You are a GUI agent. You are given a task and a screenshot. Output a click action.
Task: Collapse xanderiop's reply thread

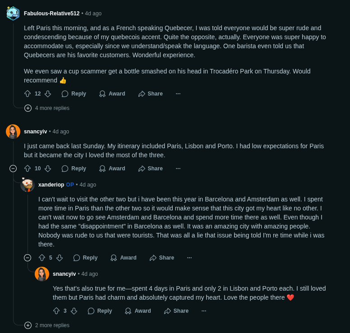tap(28, 258)
